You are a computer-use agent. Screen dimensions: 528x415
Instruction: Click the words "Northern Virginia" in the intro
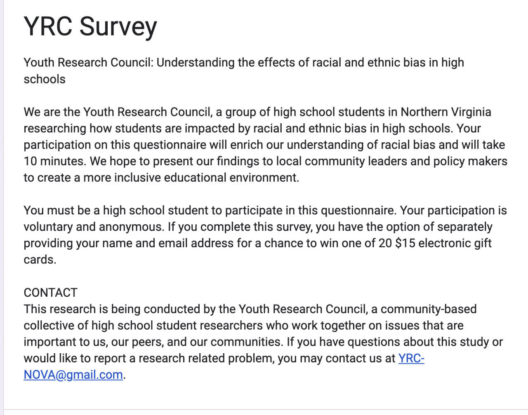click(x=446, y=112)
